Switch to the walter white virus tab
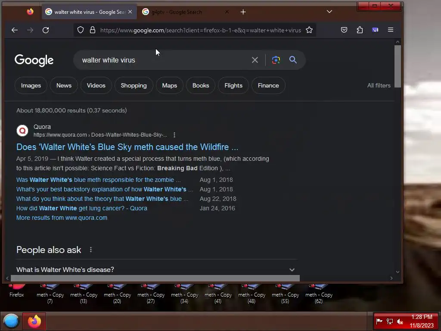The width and height of the screenshot is (441, 331). 89,12
